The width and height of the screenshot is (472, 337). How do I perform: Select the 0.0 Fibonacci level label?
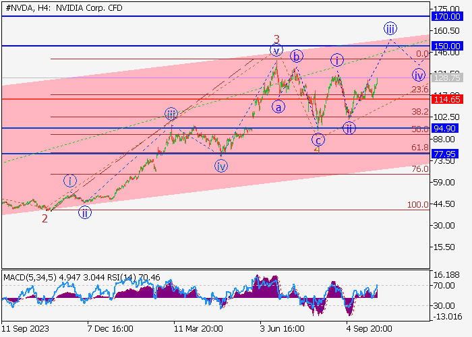[422, 54]
